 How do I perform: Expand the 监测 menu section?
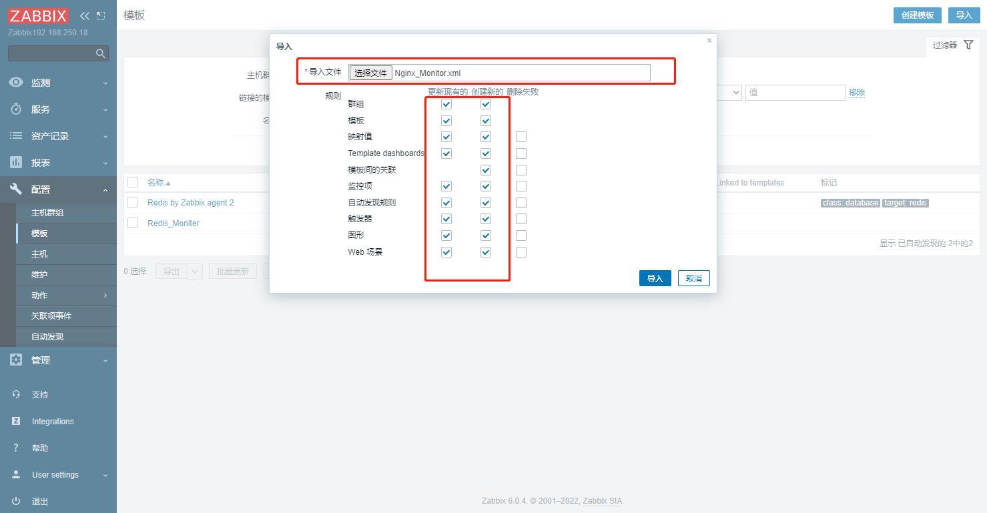105,83
